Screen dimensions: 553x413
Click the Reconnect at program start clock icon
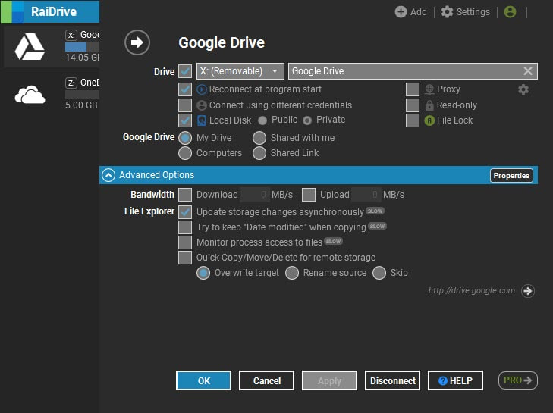(x=201, y=89)
